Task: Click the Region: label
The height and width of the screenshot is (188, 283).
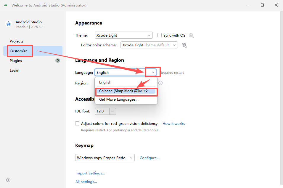Action: point(82,83)
